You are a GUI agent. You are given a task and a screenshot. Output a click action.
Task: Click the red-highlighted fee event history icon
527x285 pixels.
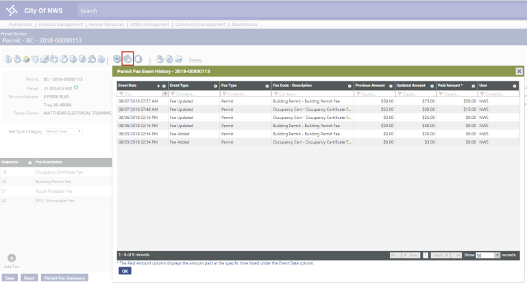(127, 59)
